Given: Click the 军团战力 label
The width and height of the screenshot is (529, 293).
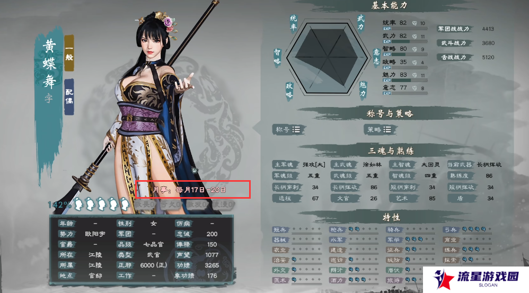Looking at the screenshot, I should 454,29.
